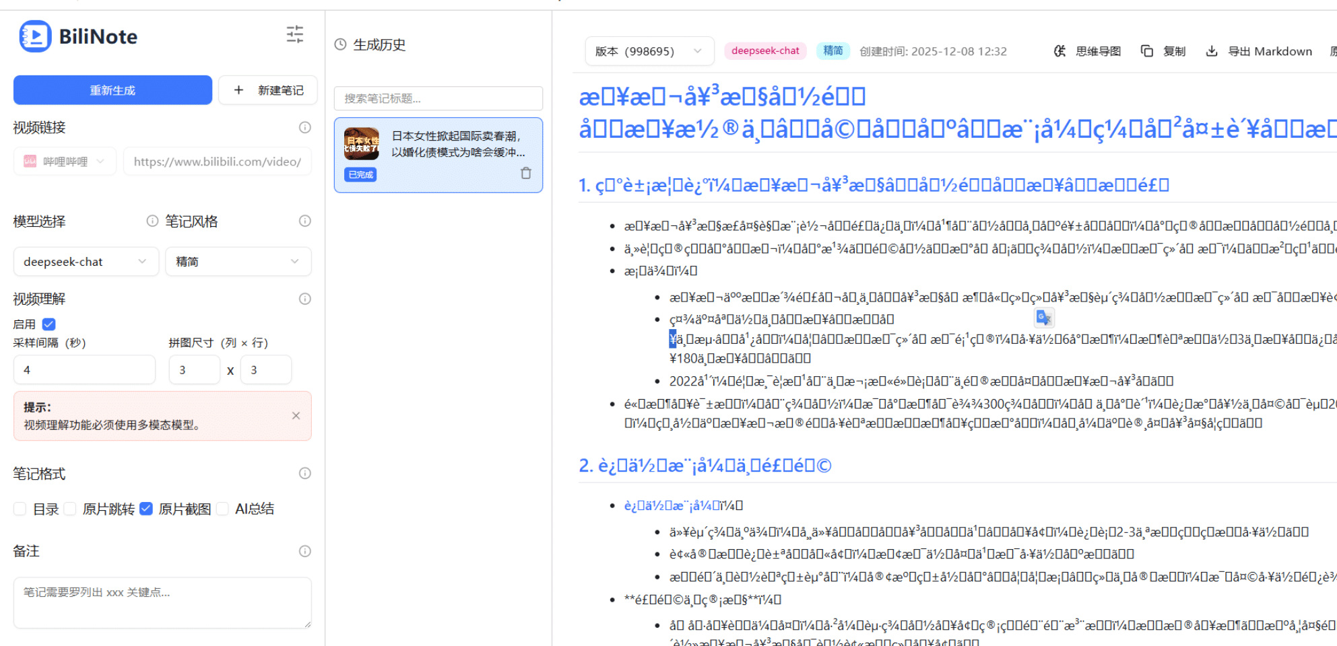This screenshot has height=646, width=1337.
Task: Tick the AI summary checkbox
Action: tap(223, 509)
